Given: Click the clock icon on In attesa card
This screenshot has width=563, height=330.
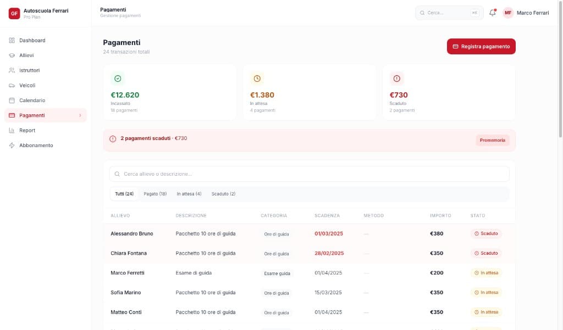Looking at the screenshot, I should [x=256, y=78].
